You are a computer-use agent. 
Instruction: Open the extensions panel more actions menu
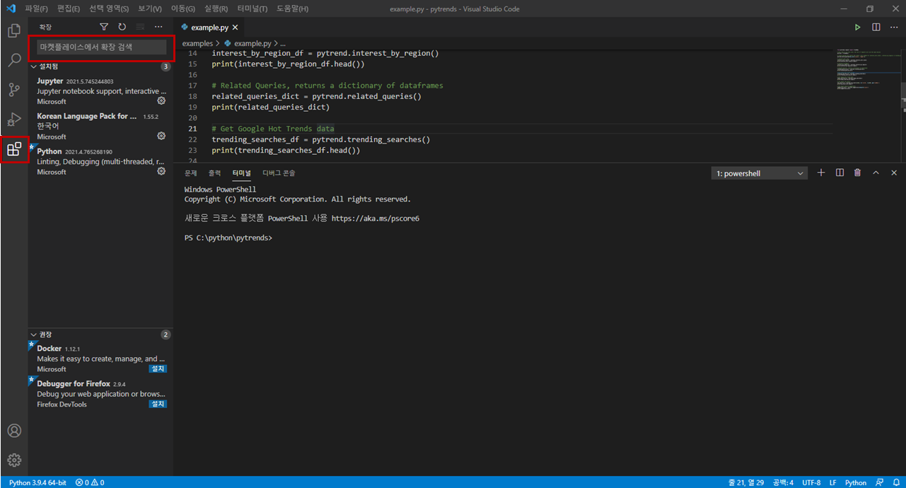[158, 27]
